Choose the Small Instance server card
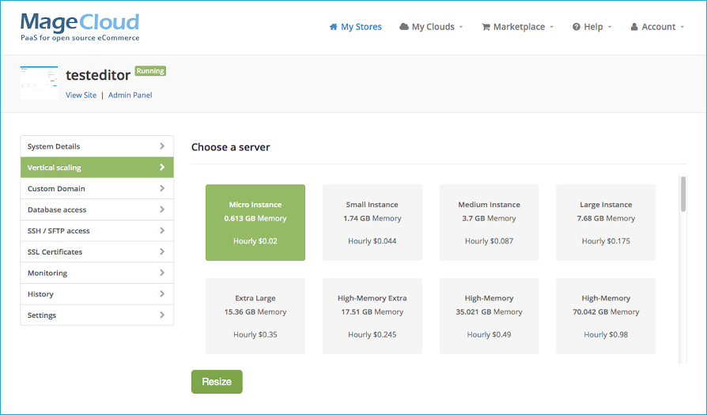 372,223
